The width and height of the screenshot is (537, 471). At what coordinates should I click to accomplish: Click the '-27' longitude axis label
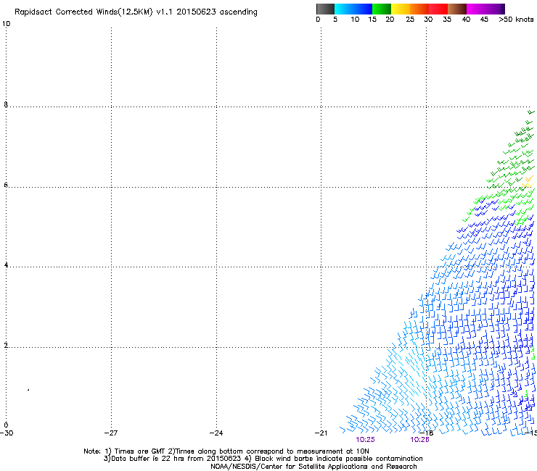pos(111,433)
